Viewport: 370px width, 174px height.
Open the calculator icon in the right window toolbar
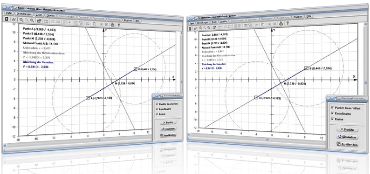190,28
